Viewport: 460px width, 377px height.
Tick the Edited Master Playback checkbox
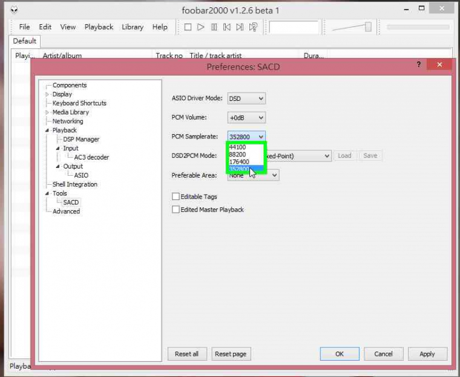pyautogui.click(x=176, y=210)
